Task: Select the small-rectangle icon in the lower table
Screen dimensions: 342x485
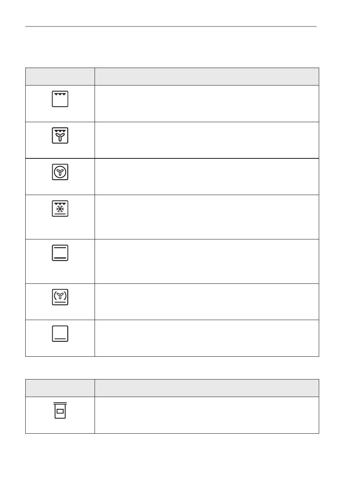Action: [60, 411]
